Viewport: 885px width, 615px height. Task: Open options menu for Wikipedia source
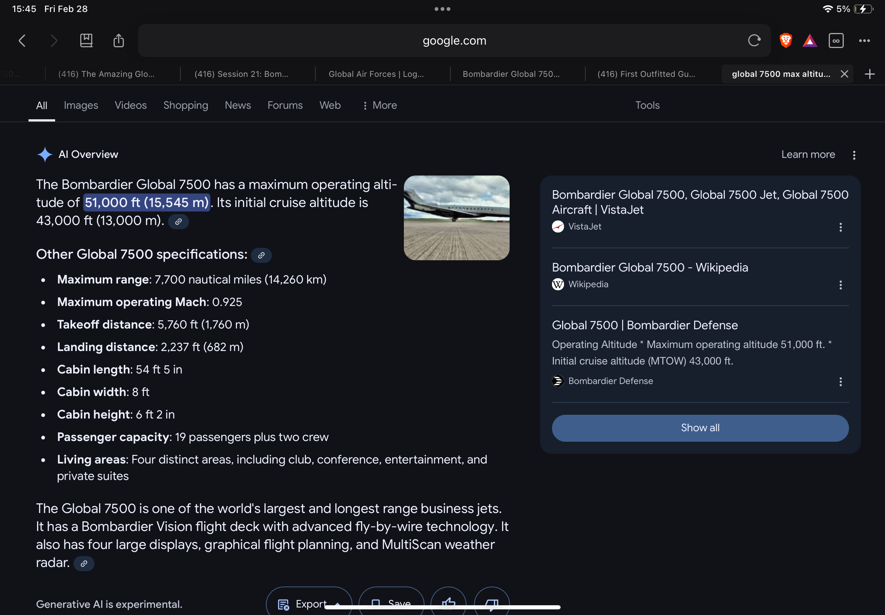841,285
